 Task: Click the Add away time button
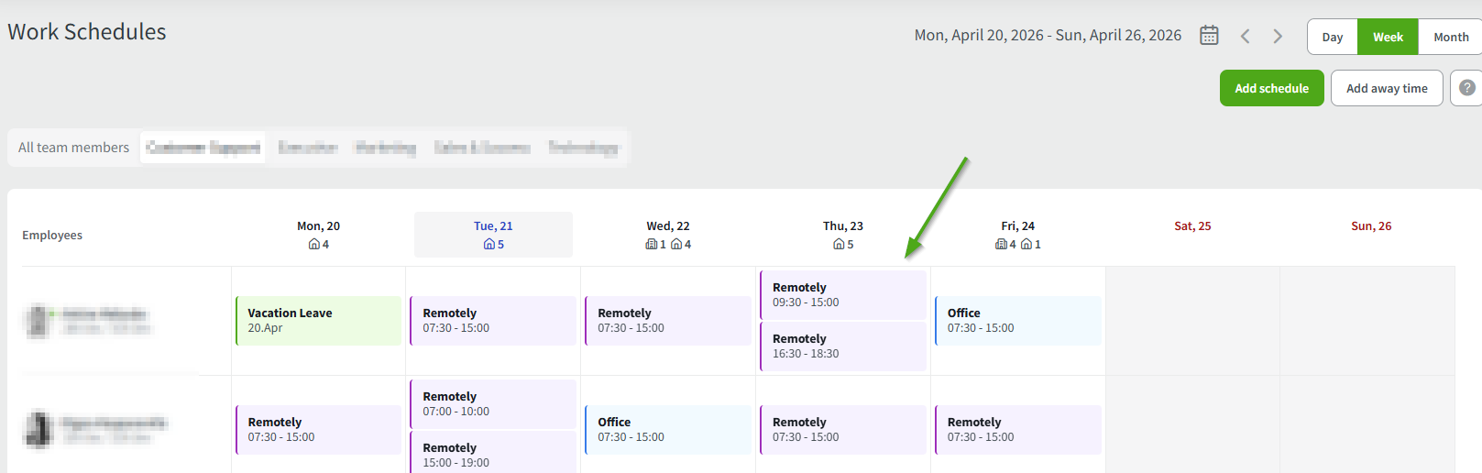(x=1386, y=88)
